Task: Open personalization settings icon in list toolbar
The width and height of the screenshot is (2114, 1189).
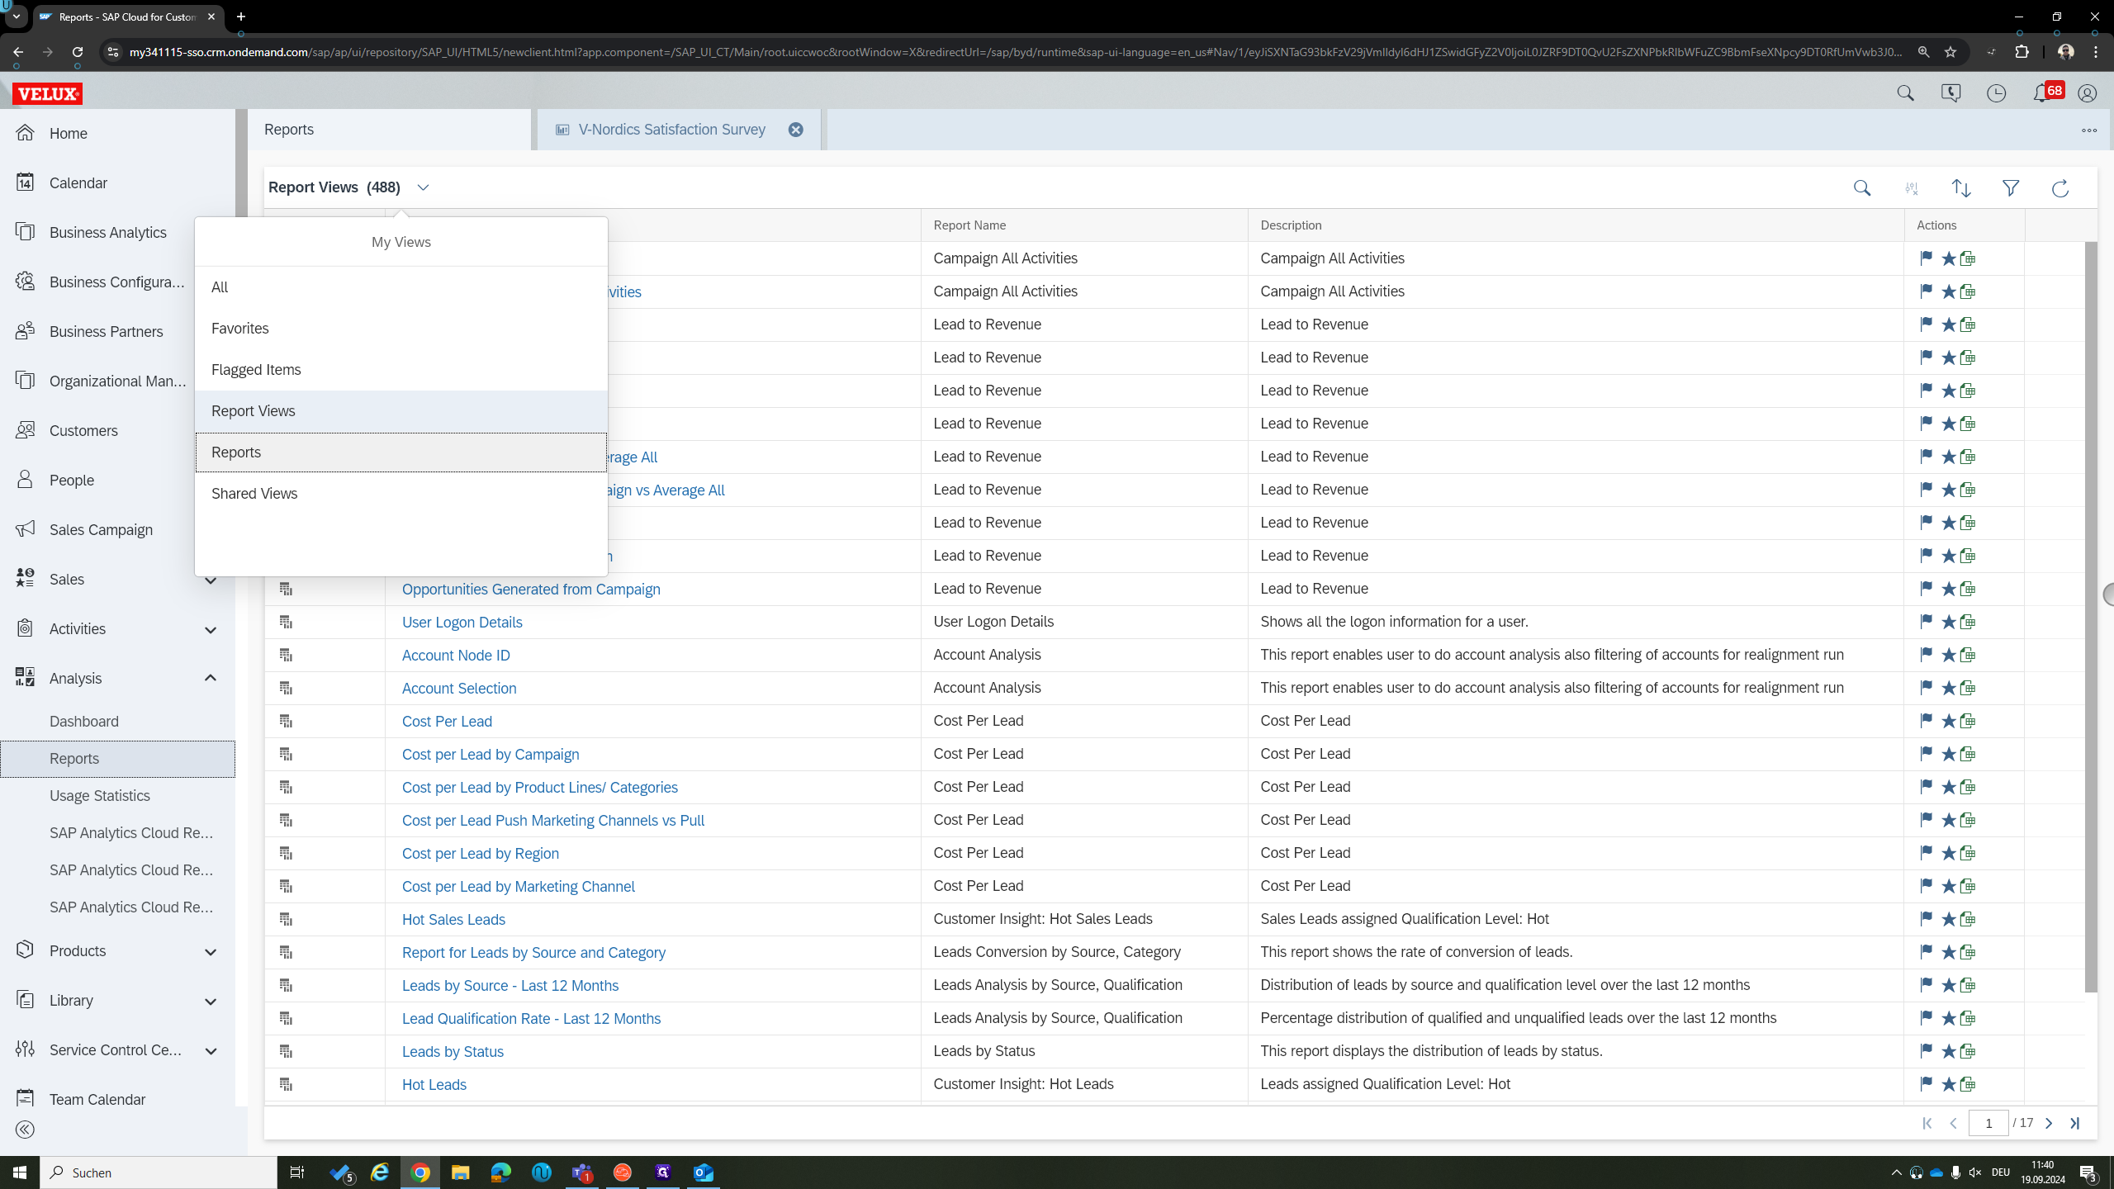Action: (1912, 188)
